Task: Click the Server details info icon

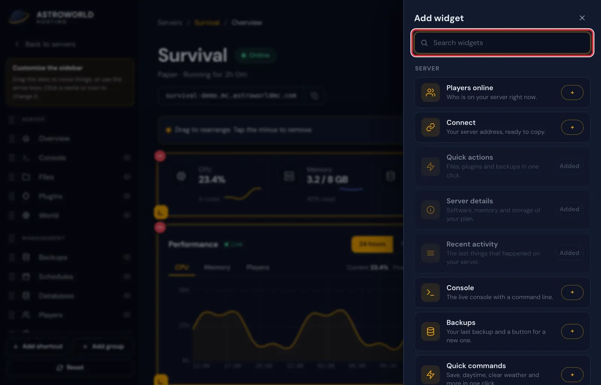Action: click(x=430, y=210)
